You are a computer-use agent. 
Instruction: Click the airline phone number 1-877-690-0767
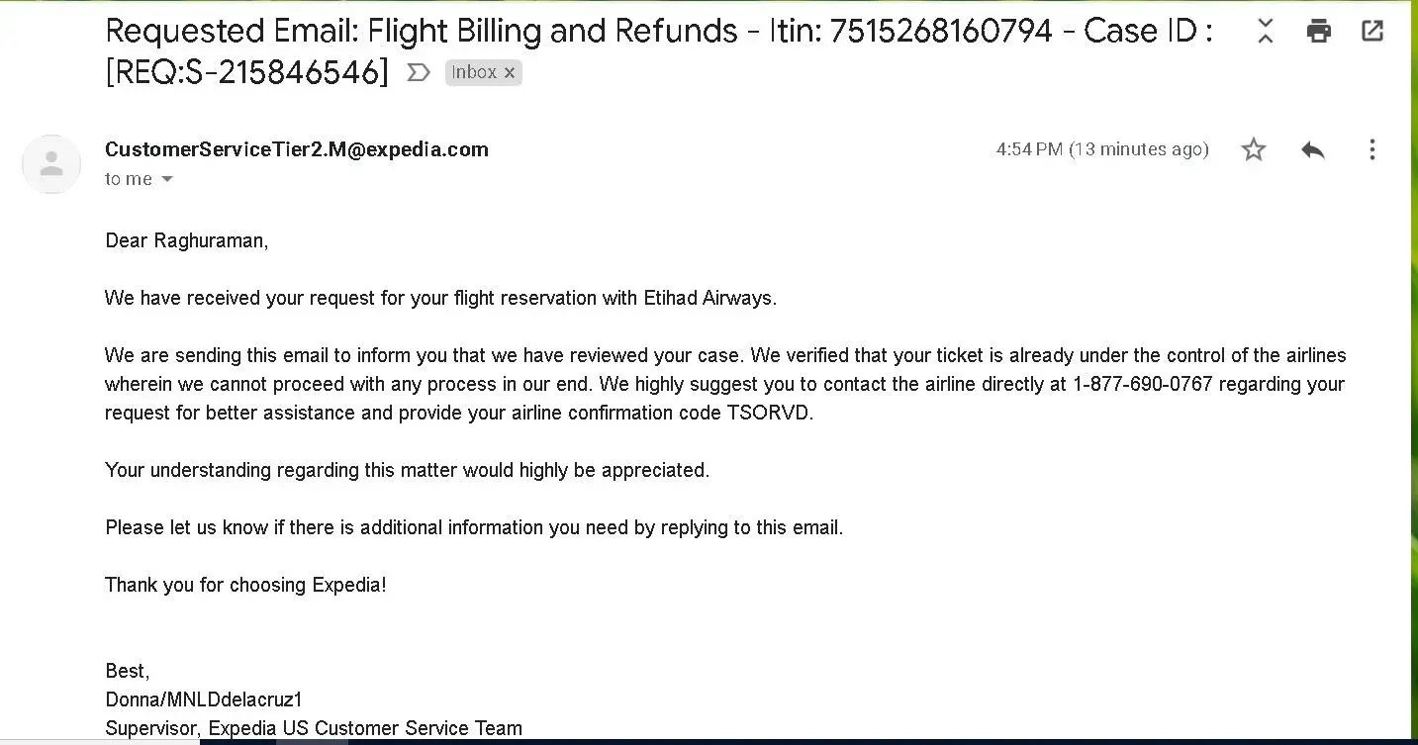pos(1142,384)
